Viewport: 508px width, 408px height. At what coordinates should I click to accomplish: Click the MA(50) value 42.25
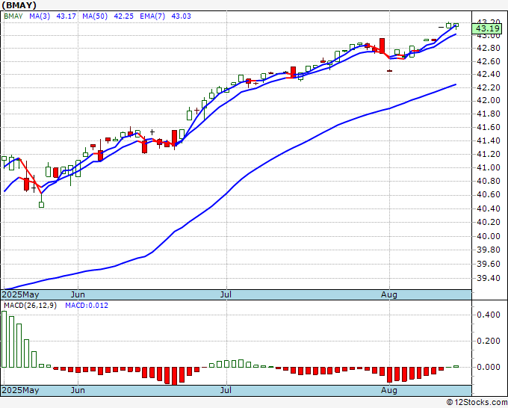[x=123, y=16]
